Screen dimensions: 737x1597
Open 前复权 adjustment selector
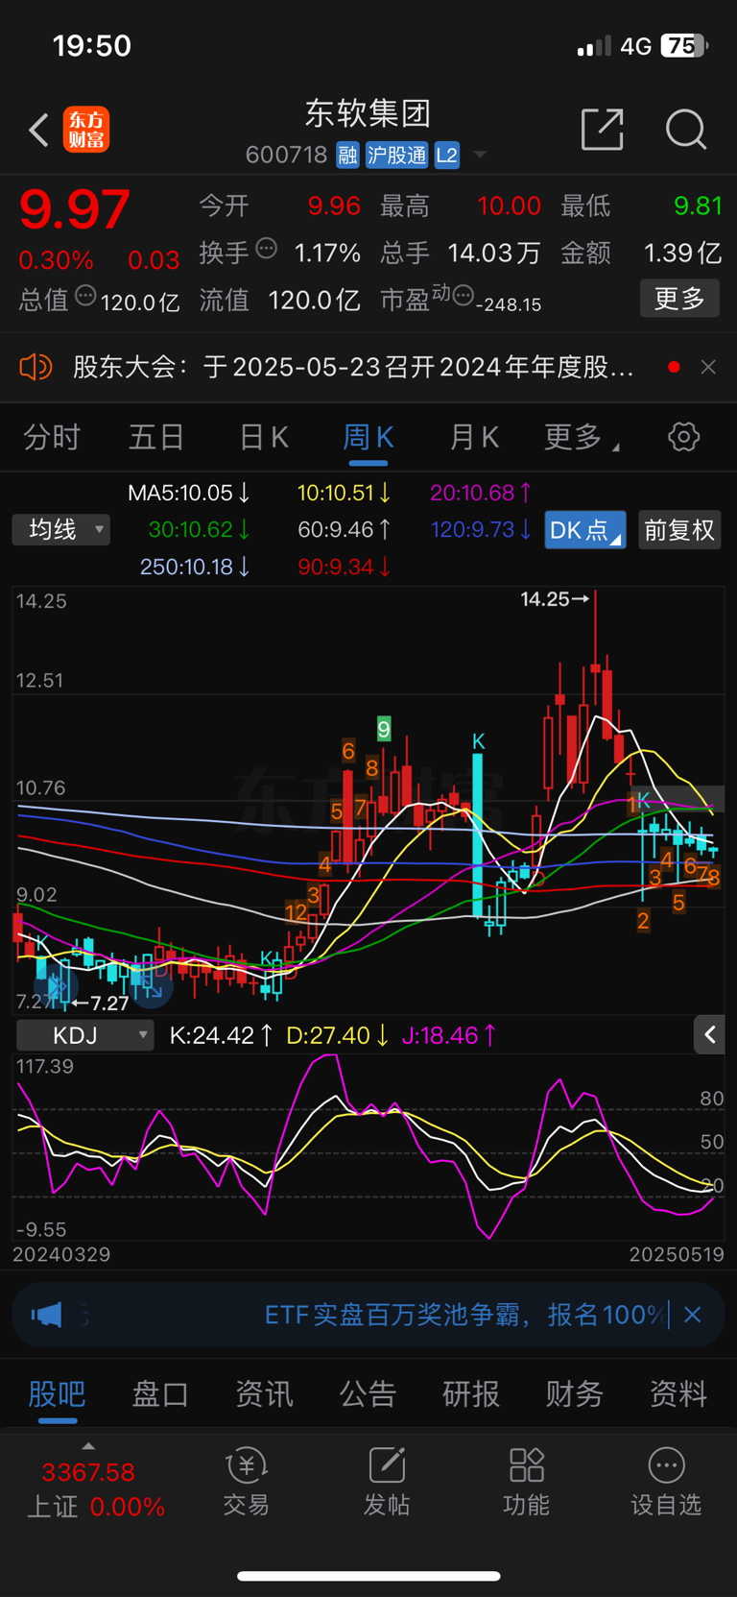tap(679, 530)
